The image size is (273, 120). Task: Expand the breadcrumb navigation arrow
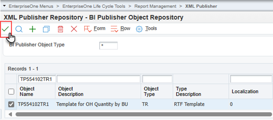[4, 6]
